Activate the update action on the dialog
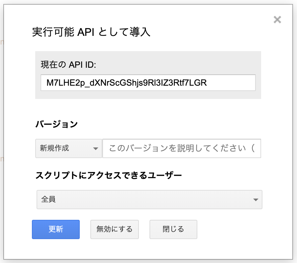This screenshot has height=263, width=297. pyautogui.click(x=55, y=229)
